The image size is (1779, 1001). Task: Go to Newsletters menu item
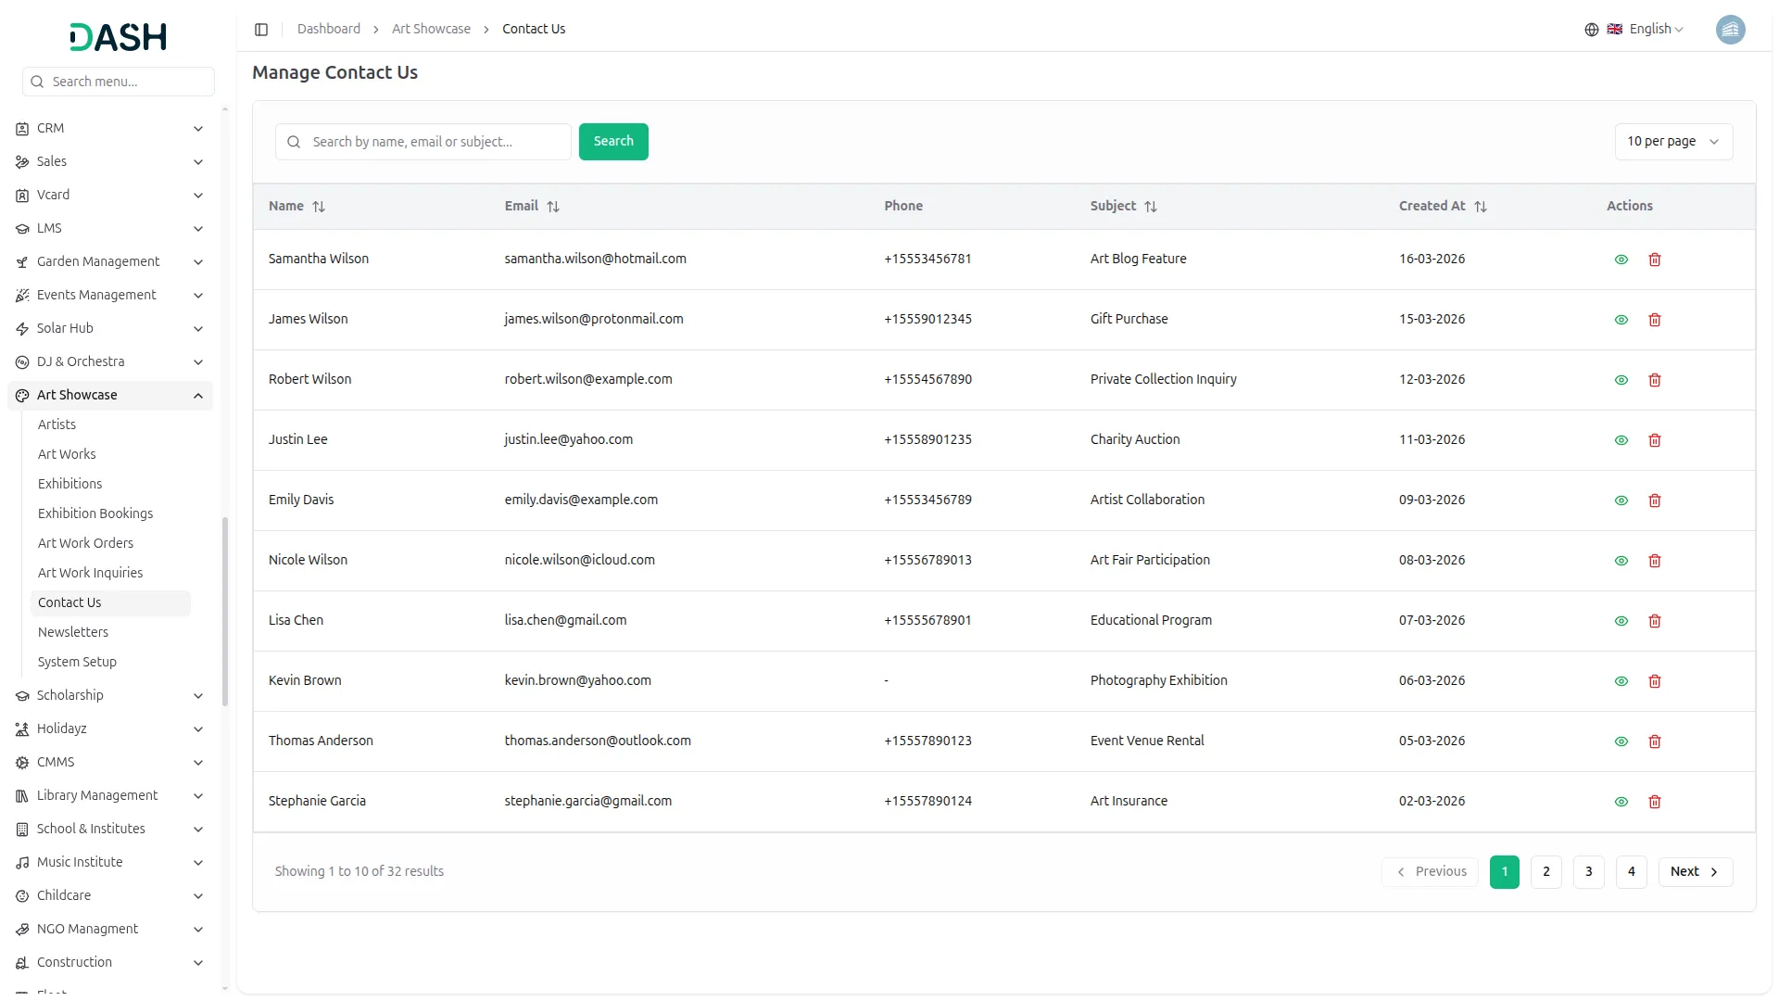pos(73,632)
